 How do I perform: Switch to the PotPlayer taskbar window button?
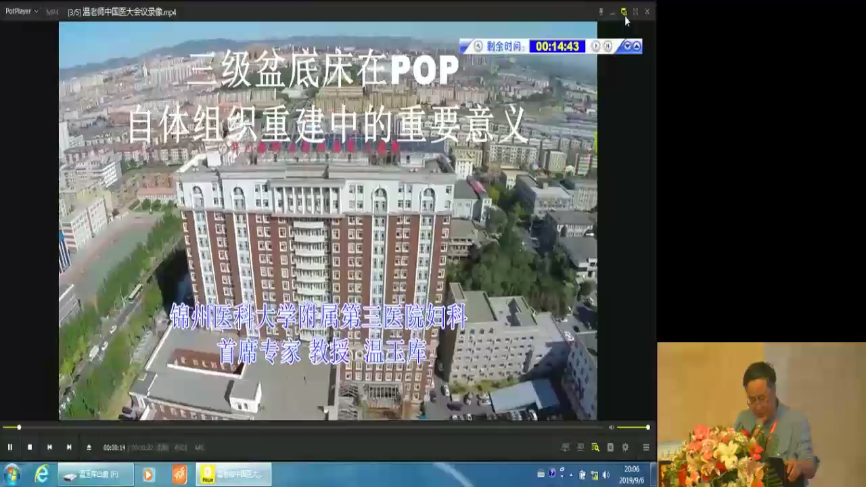pyautogui.click(x=233, y=474)
